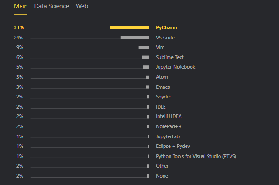Click the Sublime Text label

[x=170, y=57]
